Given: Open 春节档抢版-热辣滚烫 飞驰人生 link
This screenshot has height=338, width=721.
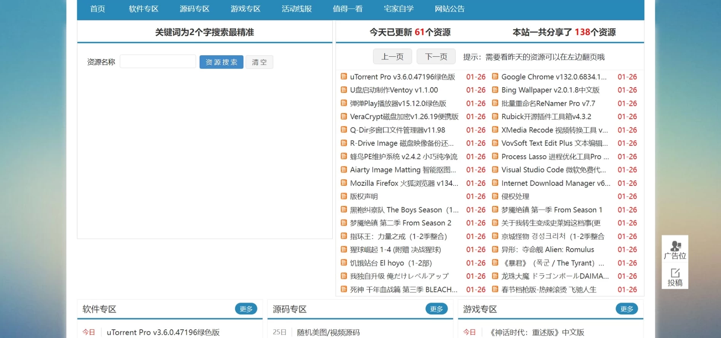Looking at the screenshot, I should click(x=549, y=290).
